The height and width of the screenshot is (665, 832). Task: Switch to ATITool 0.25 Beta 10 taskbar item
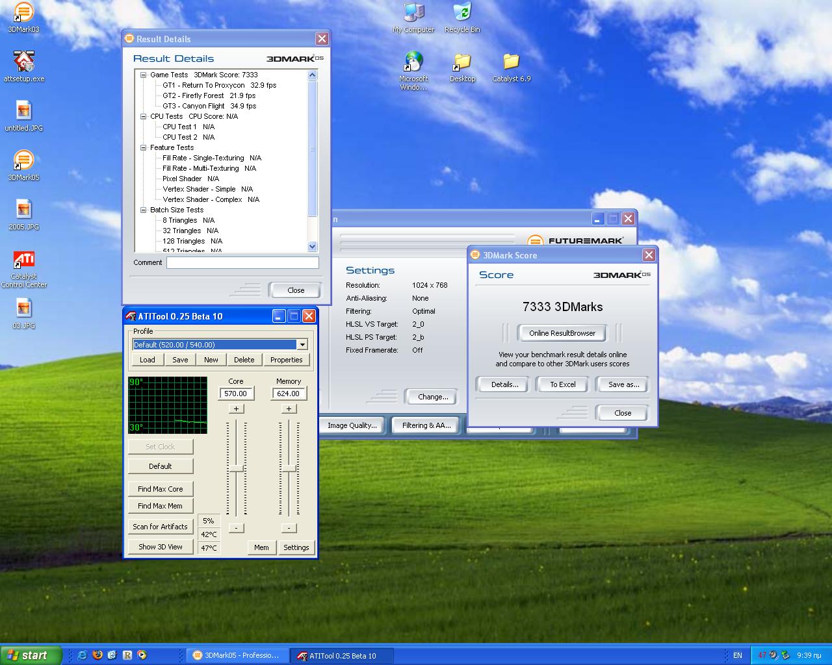tap(343, 655)
